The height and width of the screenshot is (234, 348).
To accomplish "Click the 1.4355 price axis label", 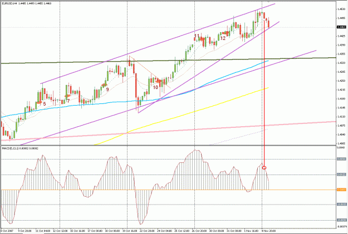I will tap(341, 54).
